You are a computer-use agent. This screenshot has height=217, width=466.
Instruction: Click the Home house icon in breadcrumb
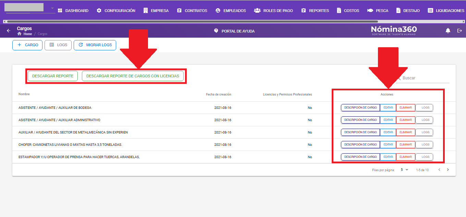pyautogui.click(x=19, y=34)
